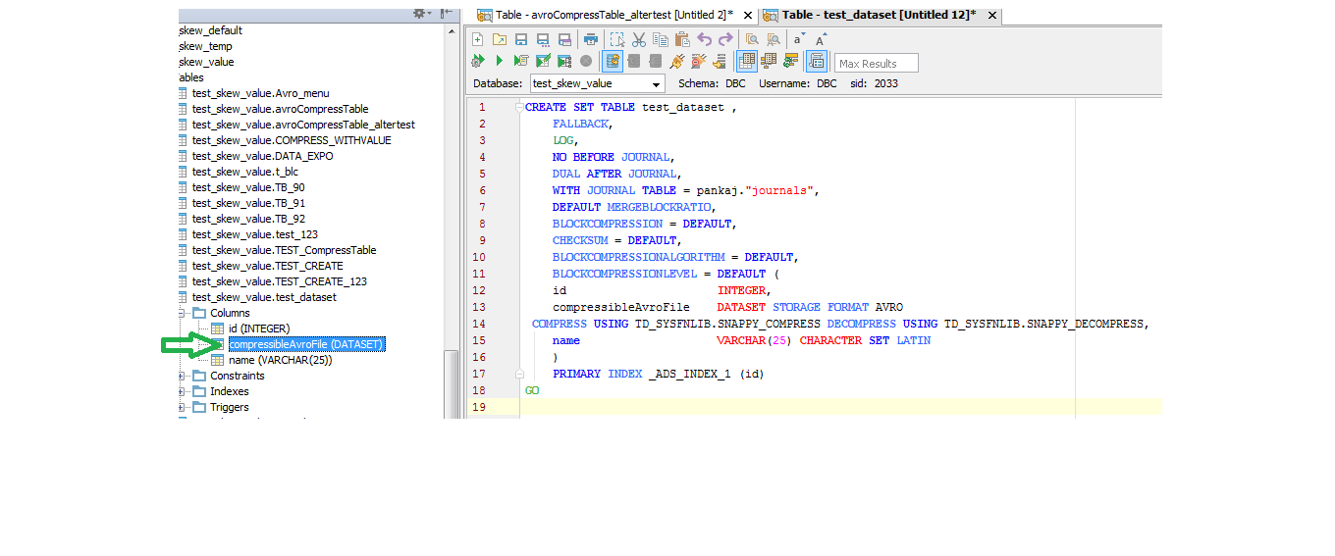Viewport: 1335px width, 556px height.
Task: Stop the running query
Action: point(586,61)
